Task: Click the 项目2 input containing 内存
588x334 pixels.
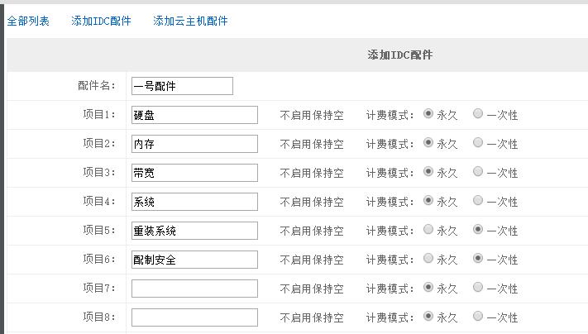Action: point(194,144)
